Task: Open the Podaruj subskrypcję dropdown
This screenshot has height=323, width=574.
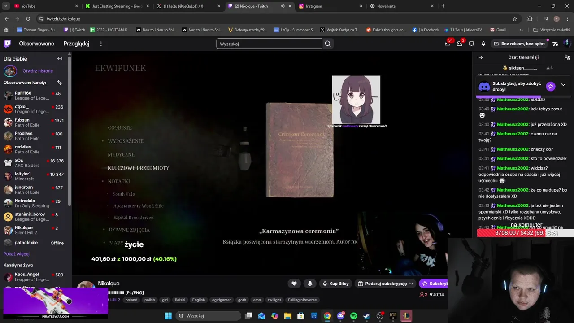Action: [x=385, y=284]
